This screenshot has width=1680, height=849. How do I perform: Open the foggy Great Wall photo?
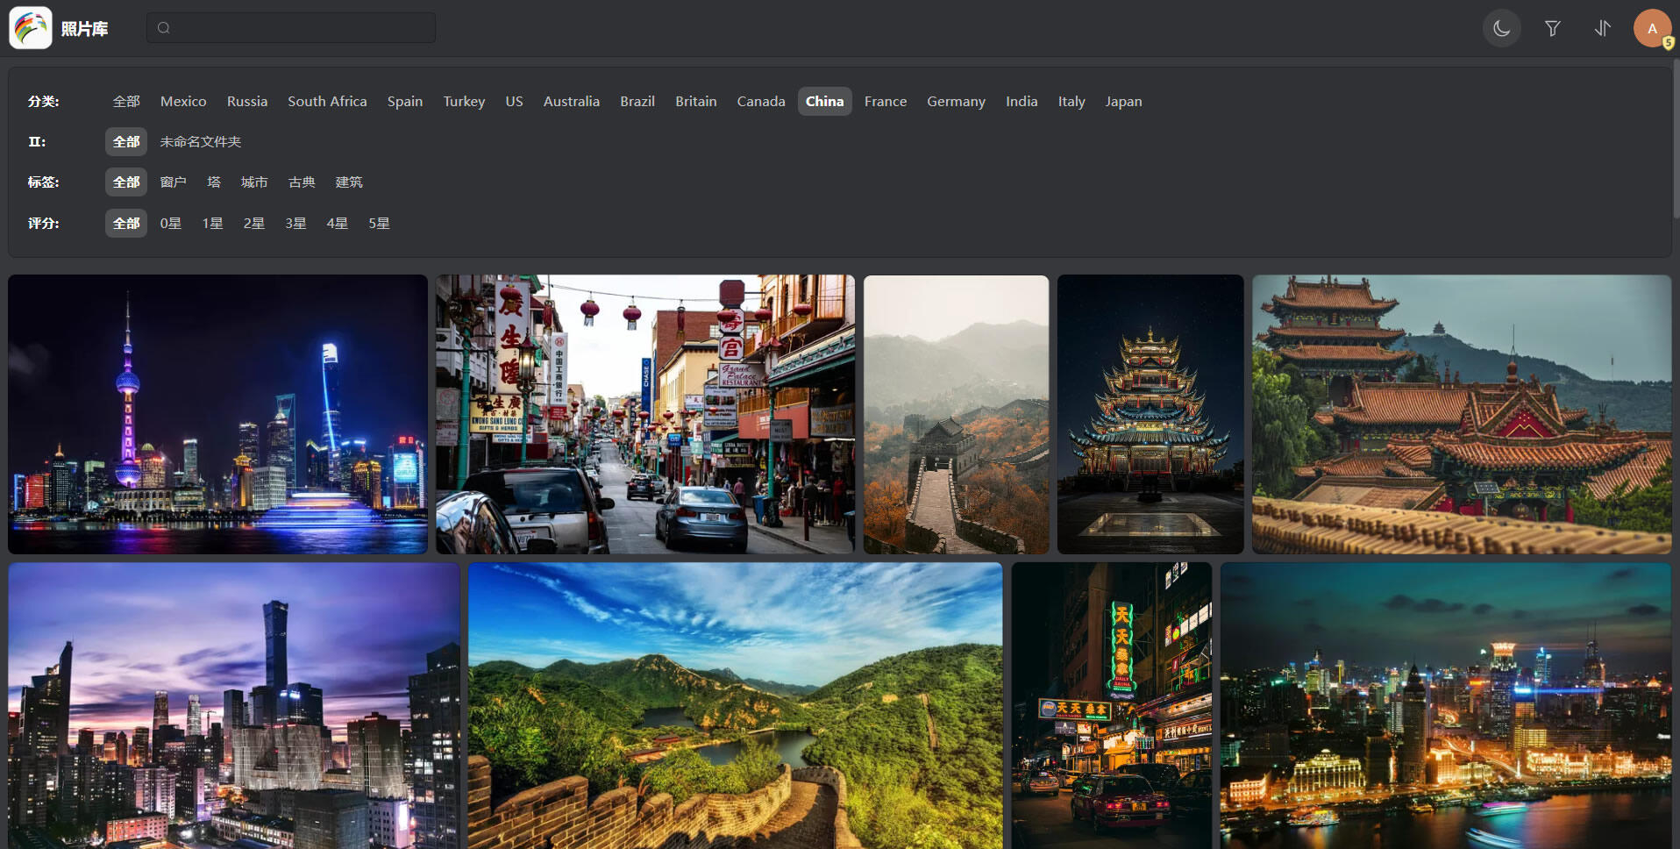coord(956,414)
